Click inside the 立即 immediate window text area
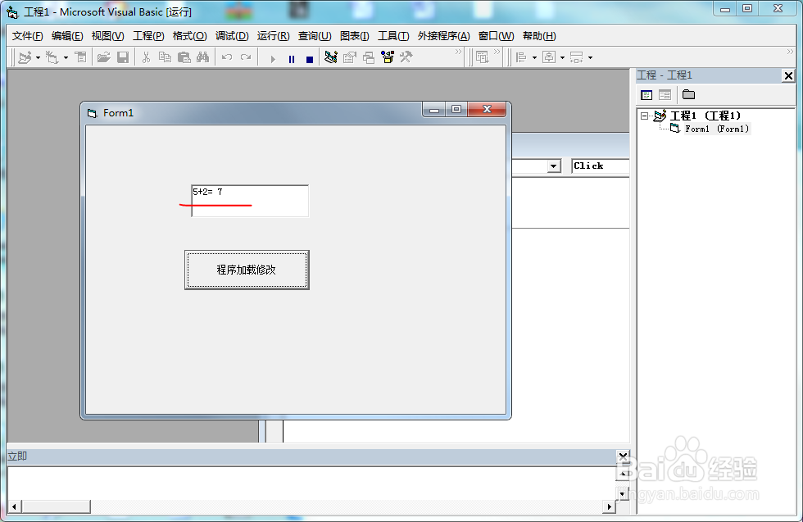This screenshot has height=522, width=803. (311, 483)
